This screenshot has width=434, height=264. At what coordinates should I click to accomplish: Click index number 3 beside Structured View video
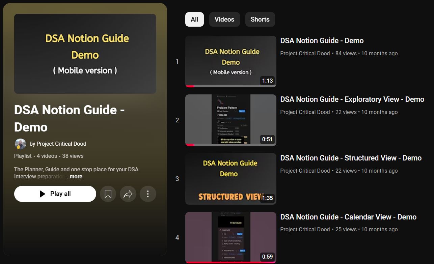click(177, 179)
